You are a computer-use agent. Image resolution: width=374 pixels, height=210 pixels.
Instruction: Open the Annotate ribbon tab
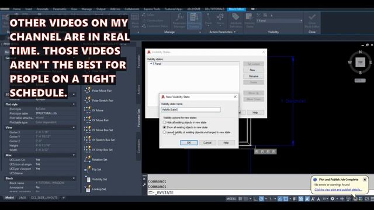pos(43,9)
